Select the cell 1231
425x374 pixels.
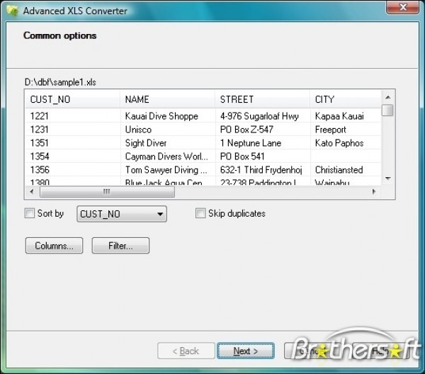point(72,130)
